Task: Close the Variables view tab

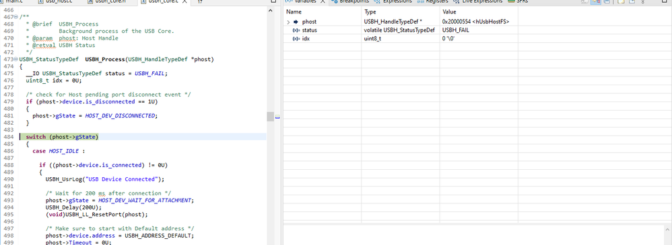Action: click(323, 2)
